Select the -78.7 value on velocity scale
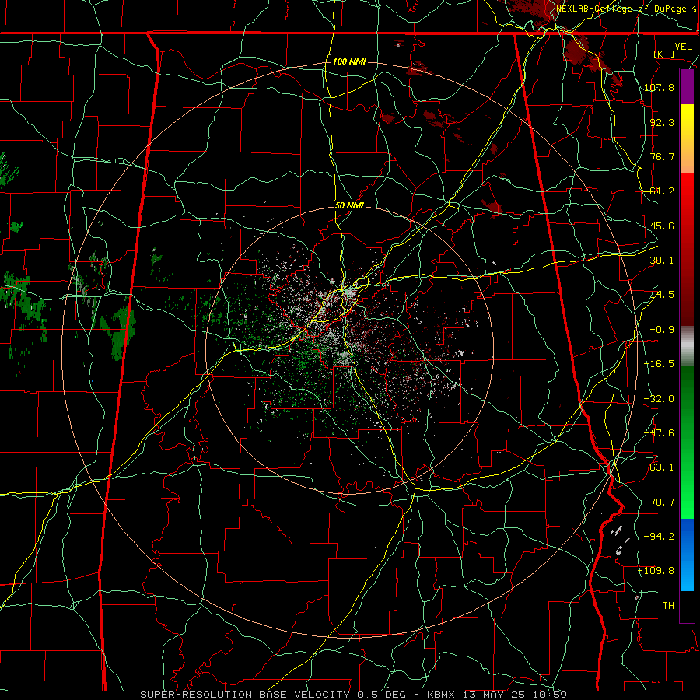This screenshot has width=700, height=700. pos(659,502)
